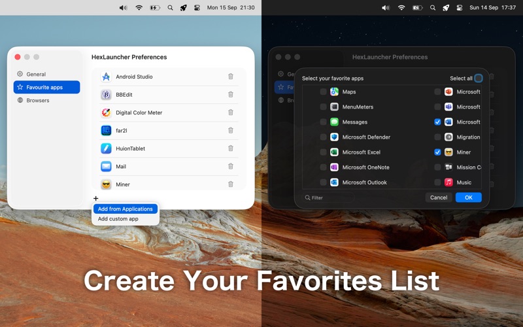
Task: Click the Wi-Fi icon in the light menu bar
Action: point(139,8)
